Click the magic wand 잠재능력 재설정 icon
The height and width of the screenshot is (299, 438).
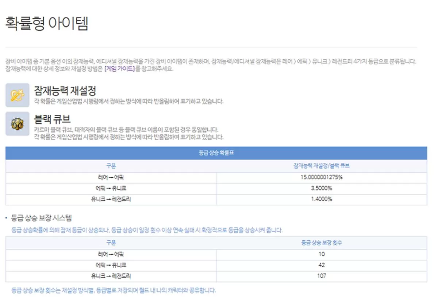coord(17,95)
